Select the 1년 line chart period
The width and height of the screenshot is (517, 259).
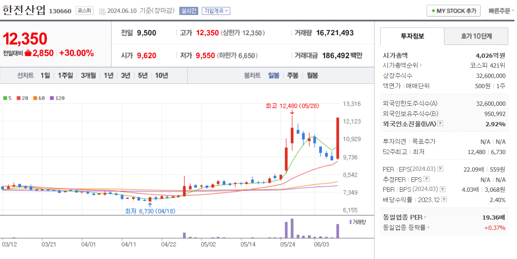[x=109, y=75]
